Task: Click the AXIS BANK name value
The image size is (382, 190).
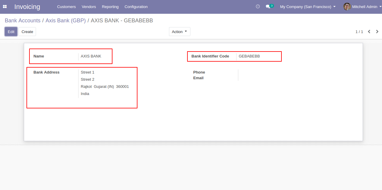Action: coord(91,56)
